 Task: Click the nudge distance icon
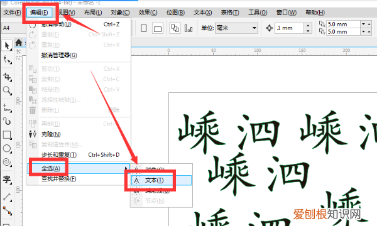coord(269,28)
